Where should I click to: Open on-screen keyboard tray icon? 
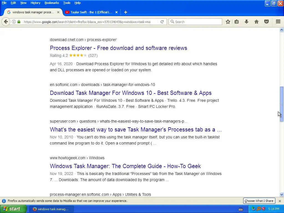(241, 209)
